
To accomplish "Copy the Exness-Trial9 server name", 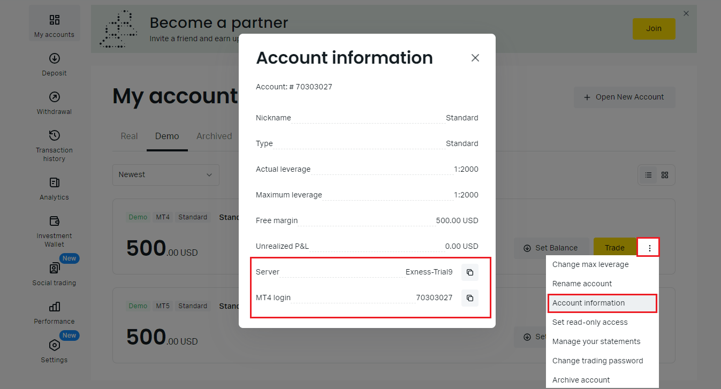I will coord(469,272).
